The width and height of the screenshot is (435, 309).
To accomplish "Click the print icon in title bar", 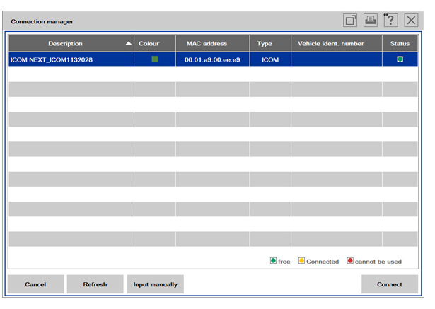I will click(371, 21).
